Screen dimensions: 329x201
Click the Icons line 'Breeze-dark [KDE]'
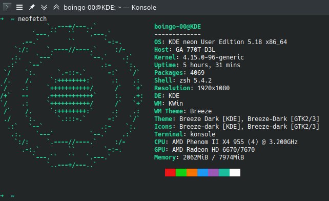pos(237,127)
